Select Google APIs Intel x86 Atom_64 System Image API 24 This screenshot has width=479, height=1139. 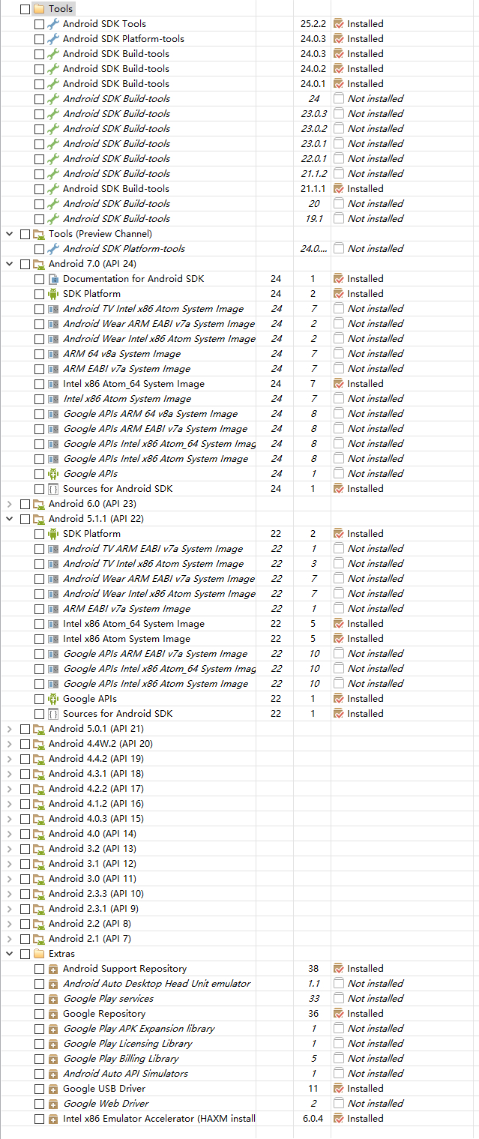click(159, 444)
